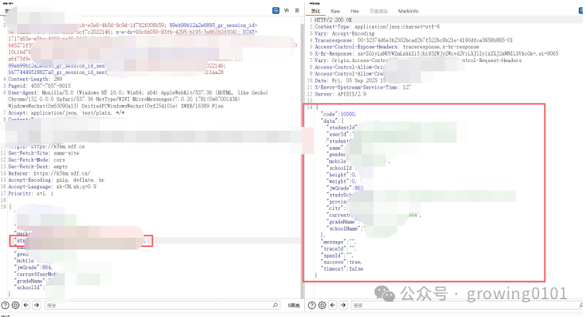Click the "height":0 line in response JSON
This screenshot has height=317, width=586.
(x=342, y=175)
